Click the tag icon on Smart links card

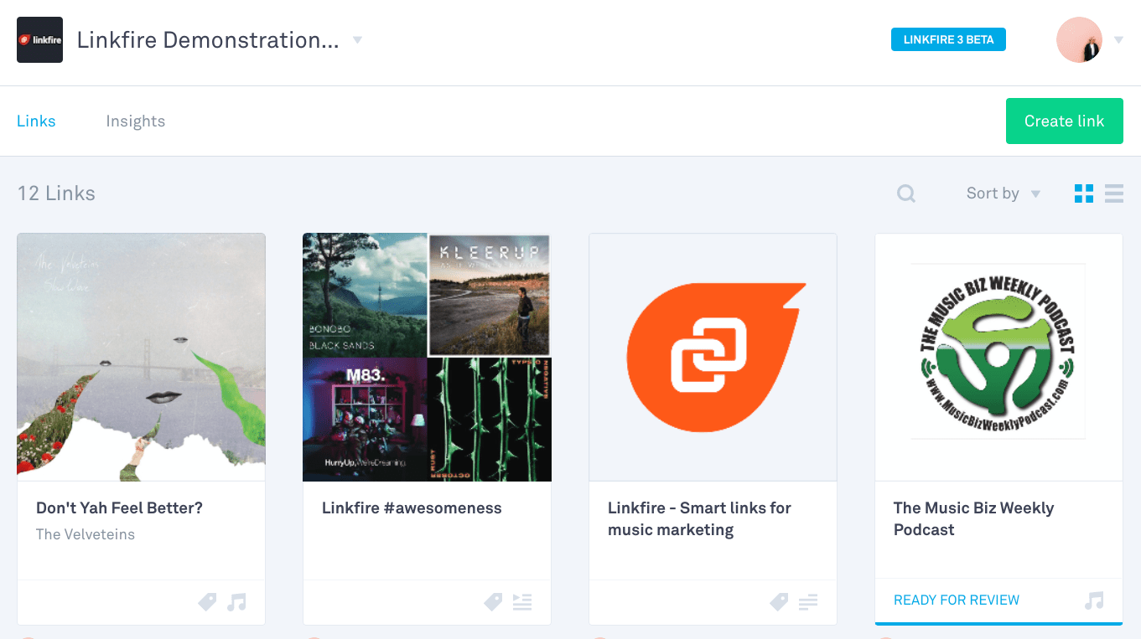click(779, 601)
